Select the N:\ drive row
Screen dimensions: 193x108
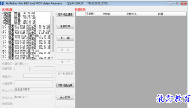tap(26, 53)
